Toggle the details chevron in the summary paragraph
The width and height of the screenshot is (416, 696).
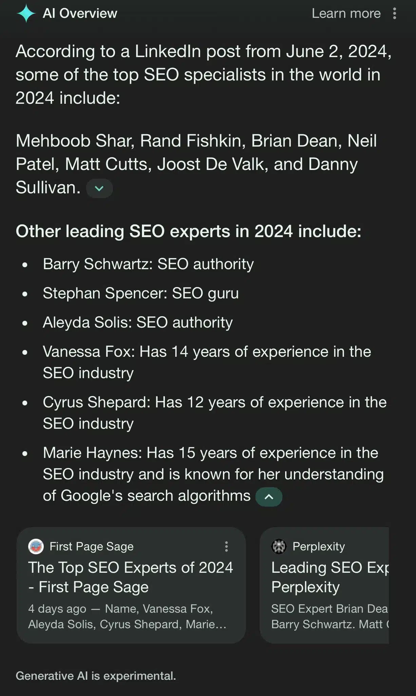99,188
